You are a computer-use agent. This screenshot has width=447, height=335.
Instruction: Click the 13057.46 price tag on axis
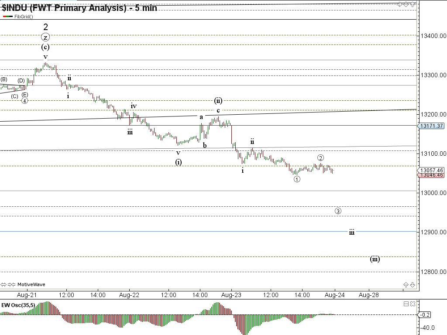[x=431, y=170]
